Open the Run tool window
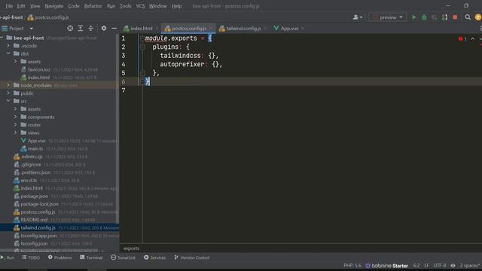Screen dimensions: 482x271 (x=8, y=257)
